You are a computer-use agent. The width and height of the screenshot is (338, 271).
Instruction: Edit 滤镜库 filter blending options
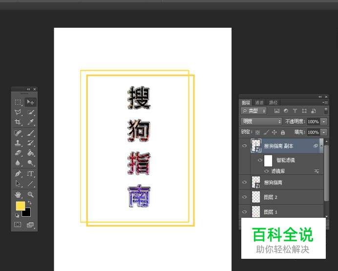click(317, 171)
